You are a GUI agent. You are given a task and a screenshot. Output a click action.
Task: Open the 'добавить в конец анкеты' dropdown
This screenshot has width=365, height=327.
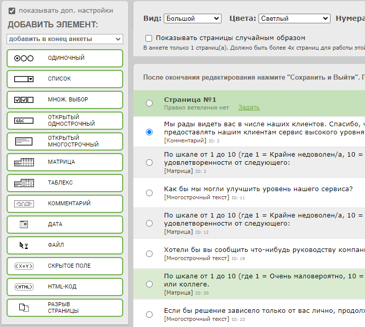pyautogui.click(x=65, y=39)
